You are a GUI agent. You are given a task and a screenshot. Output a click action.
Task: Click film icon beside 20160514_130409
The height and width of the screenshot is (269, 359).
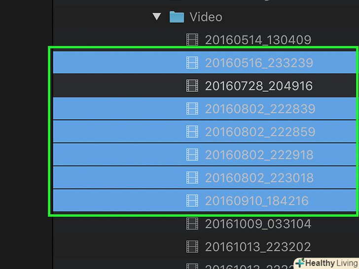point(192,40)
